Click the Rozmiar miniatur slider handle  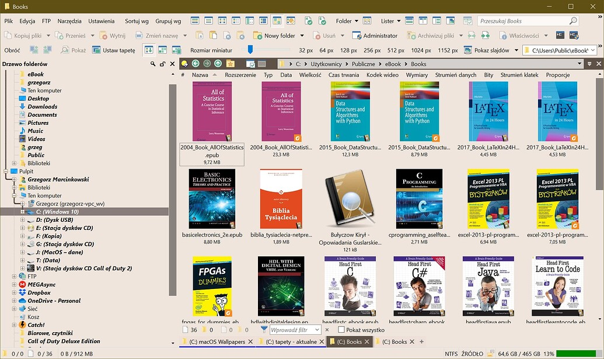coord(250,49)
